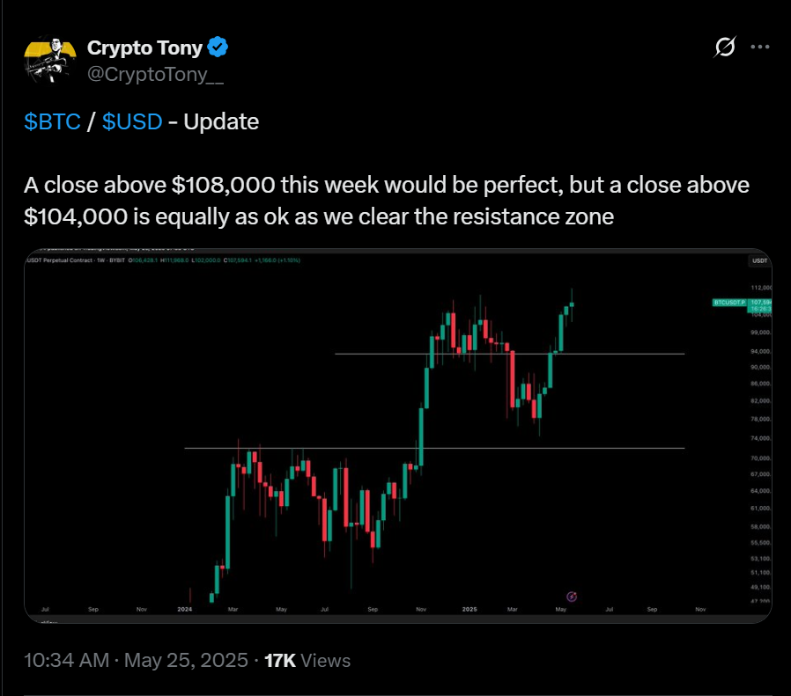Click the Crypto Tony display name

tap(144, 47)
